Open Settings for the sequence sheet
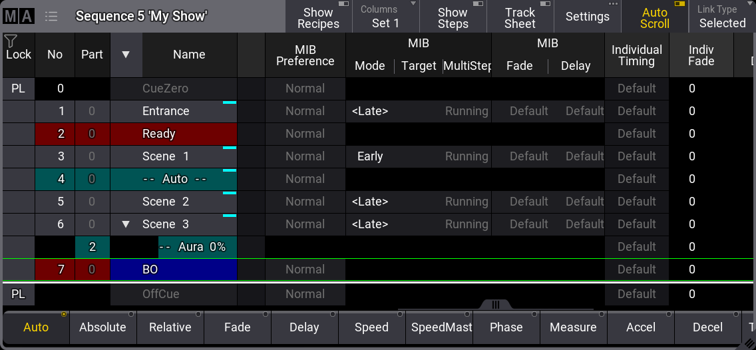 click(x=587, y=17)
